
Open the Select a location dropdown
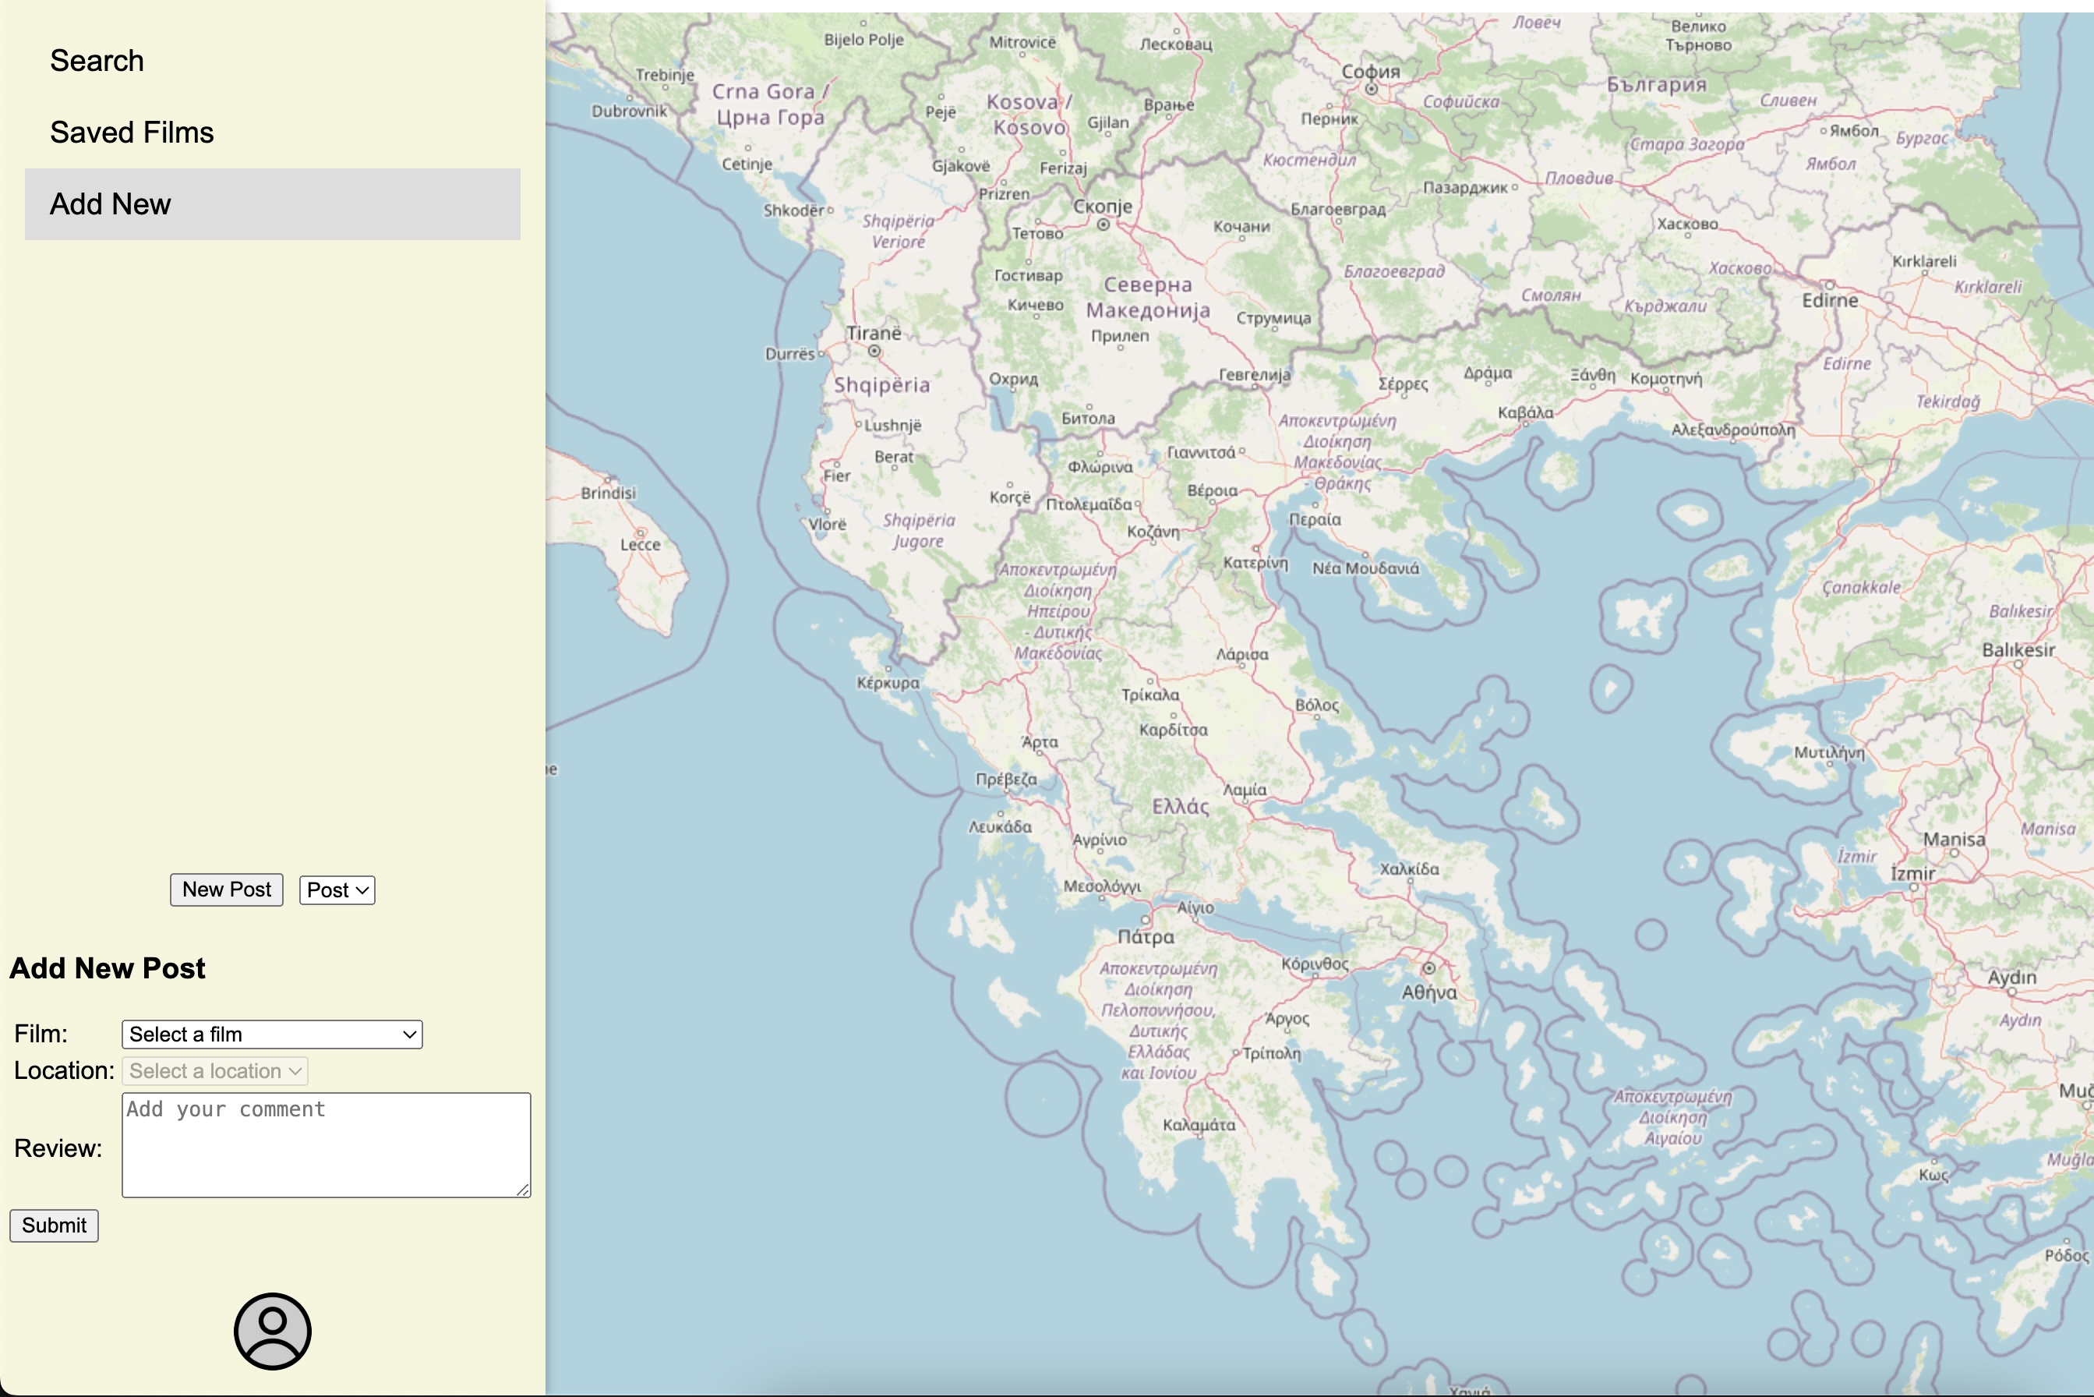point(214,1071)
